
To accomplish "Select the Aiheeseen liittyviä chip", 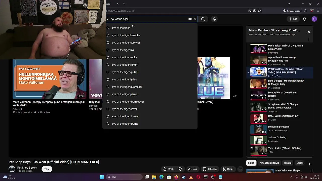I will tap(269, 163).
